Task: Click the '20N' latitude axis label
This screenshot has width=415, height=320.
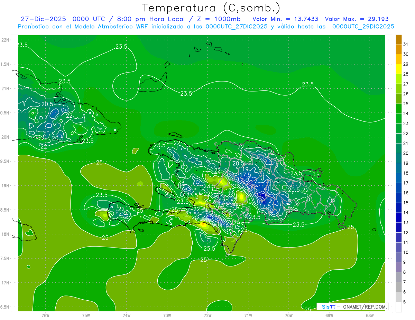Action: tap(6, 137)
